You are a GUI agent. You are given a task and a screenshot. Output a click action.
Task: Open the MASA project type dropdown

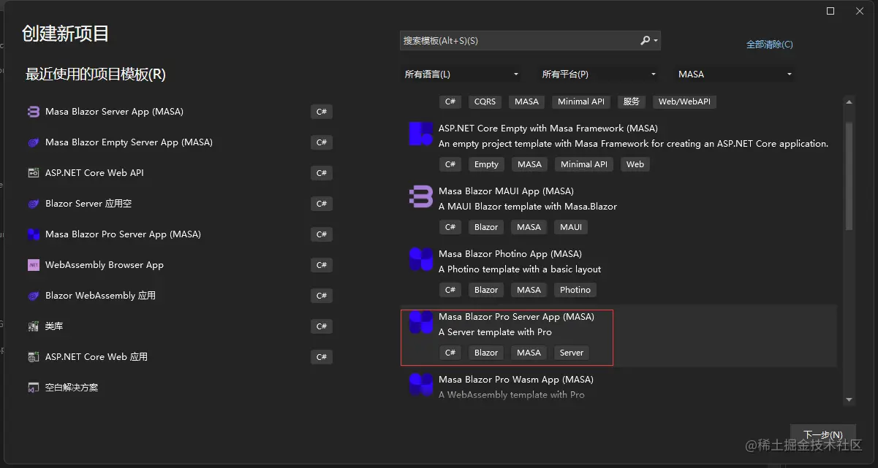735,74
